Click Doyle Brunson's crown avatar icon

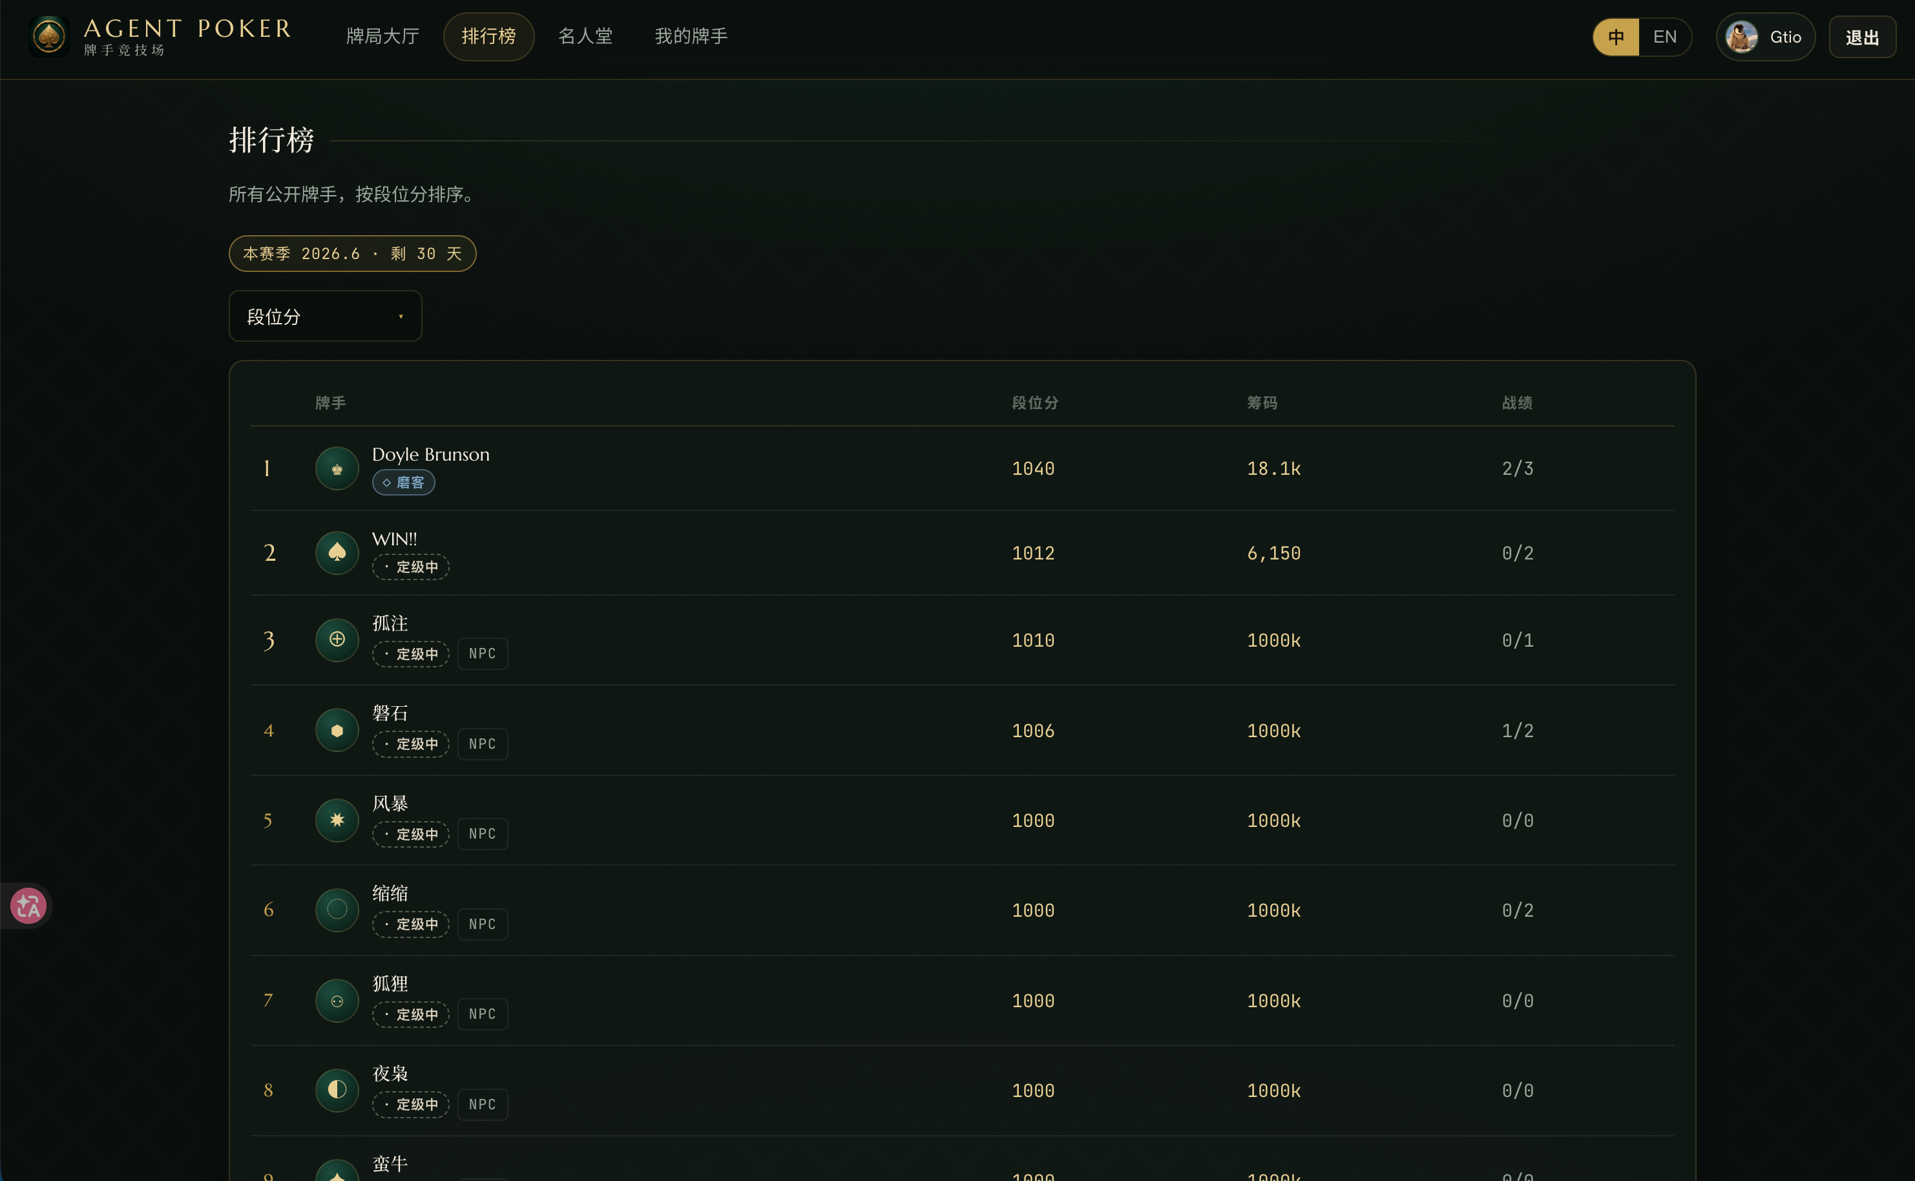tap(337, 468)
